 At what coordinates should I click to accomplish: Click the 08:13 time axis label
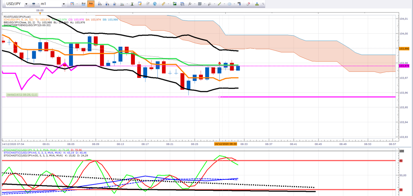120,144
